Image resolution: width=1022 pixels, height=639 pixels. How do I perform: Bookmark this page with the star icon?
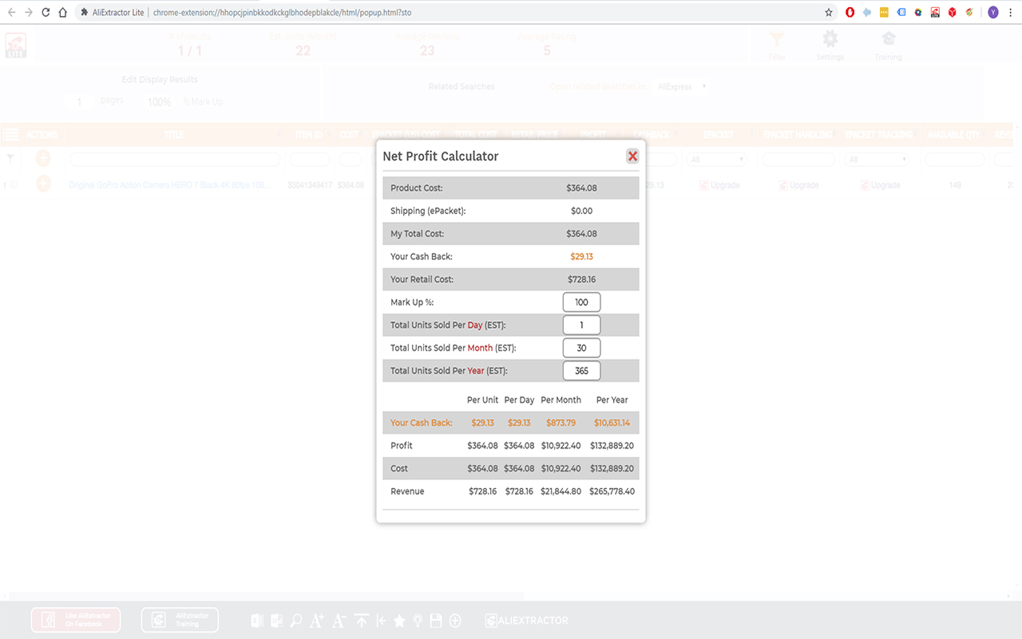(829, 12)
